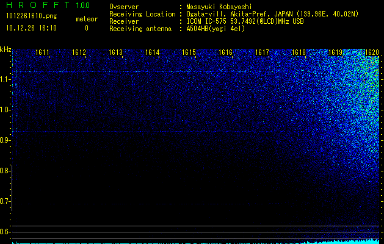
Task: Click the 1613 time marker
Action: [115, 52]
